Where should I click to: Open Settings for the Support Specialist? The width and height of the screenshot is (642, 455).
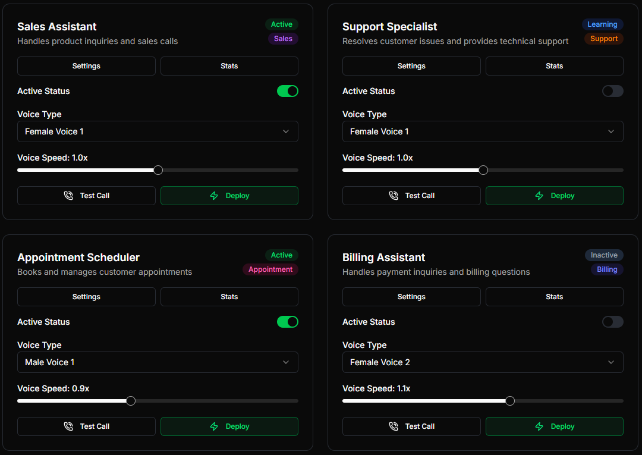tap(411, 65)
